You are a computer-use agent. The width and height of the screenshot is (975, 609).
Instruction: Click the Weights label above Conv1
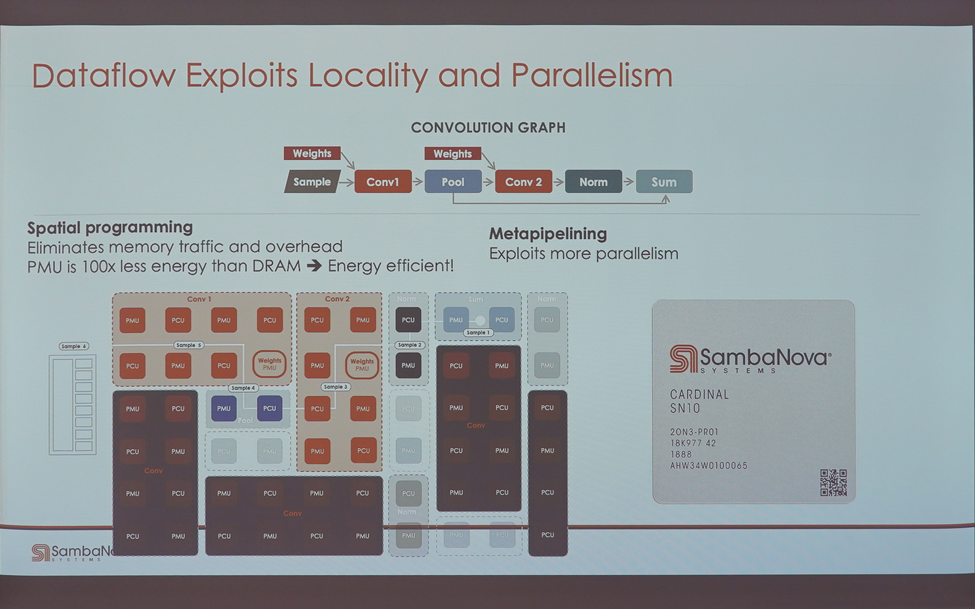(x=312, y=153)
